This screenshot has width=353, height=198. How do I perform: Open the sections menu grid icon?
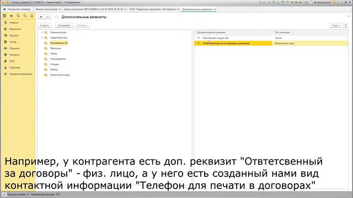click(4, 16)
